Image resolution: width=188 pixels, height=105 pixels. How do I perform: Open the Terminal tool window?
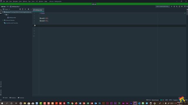21,98
